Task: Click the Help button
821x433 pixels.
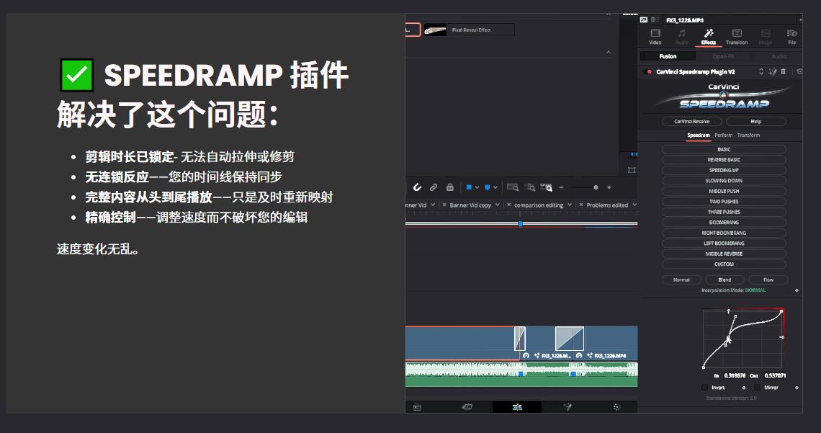Action: pyautogui.click(x=755, y=122)
